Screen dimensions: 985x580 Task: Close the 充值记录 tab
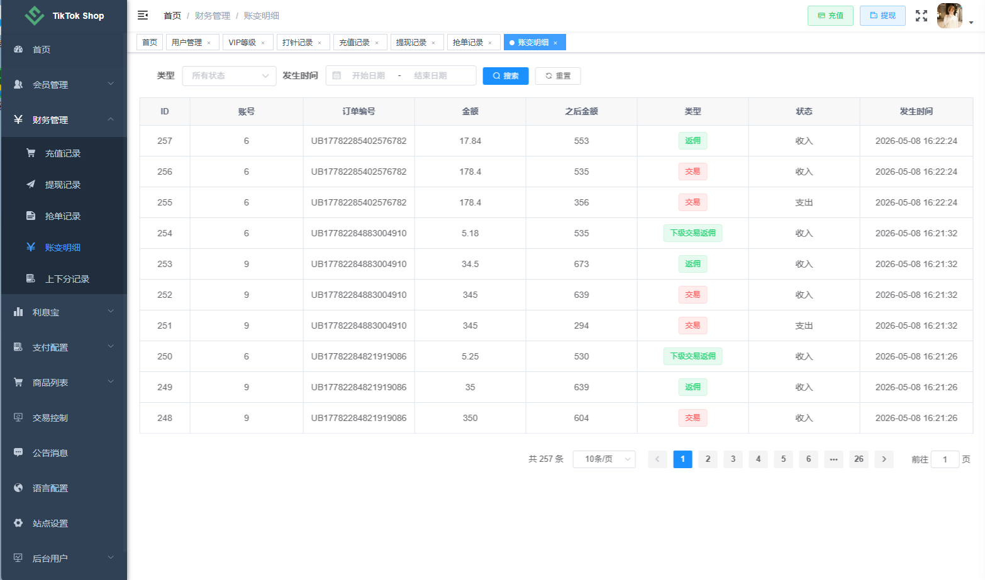pos(377,43)
